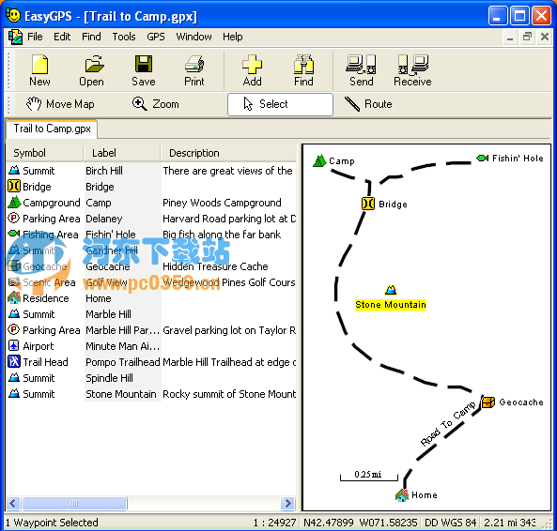Minimize the inner document window
Viewport: 557px width, 531px height.
[x=510, y=37]
